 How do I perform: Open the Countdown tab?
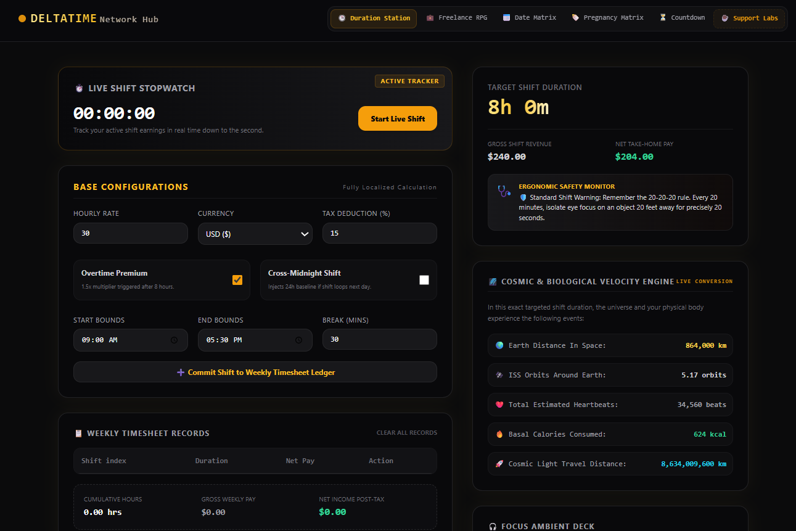tap(682, 18)
